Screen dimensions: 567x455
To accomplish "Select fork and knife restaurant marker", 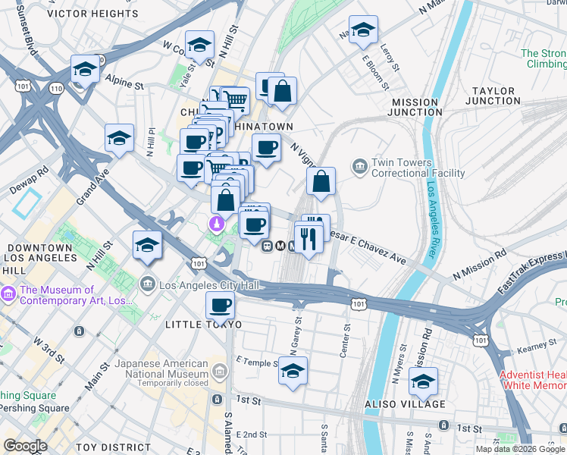I will (x=309, y=240).
